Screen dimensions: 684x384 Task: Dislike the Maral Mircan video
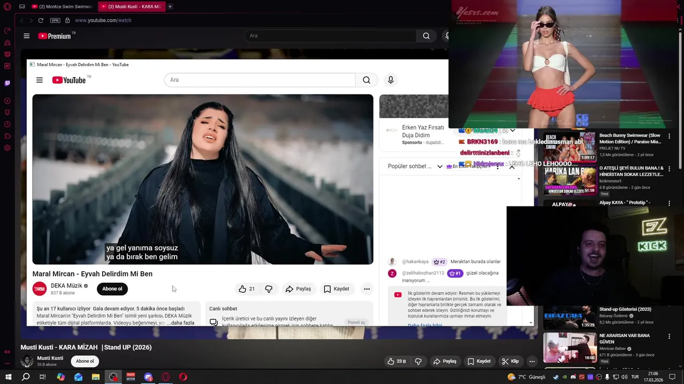(x=269, y=289)
